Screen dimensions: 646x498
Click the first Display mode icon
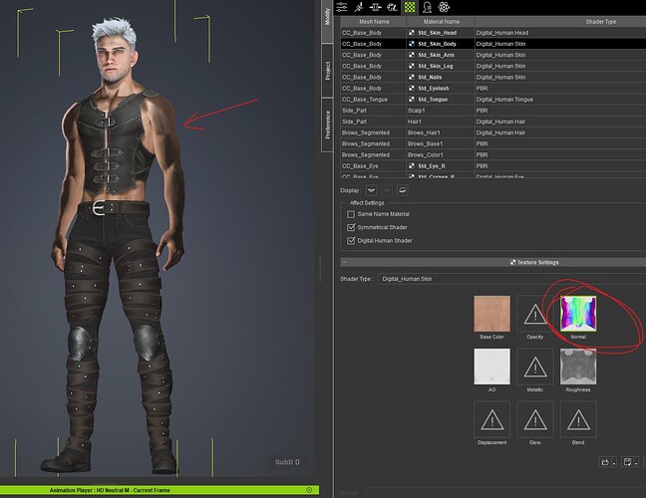pos(371,188)
